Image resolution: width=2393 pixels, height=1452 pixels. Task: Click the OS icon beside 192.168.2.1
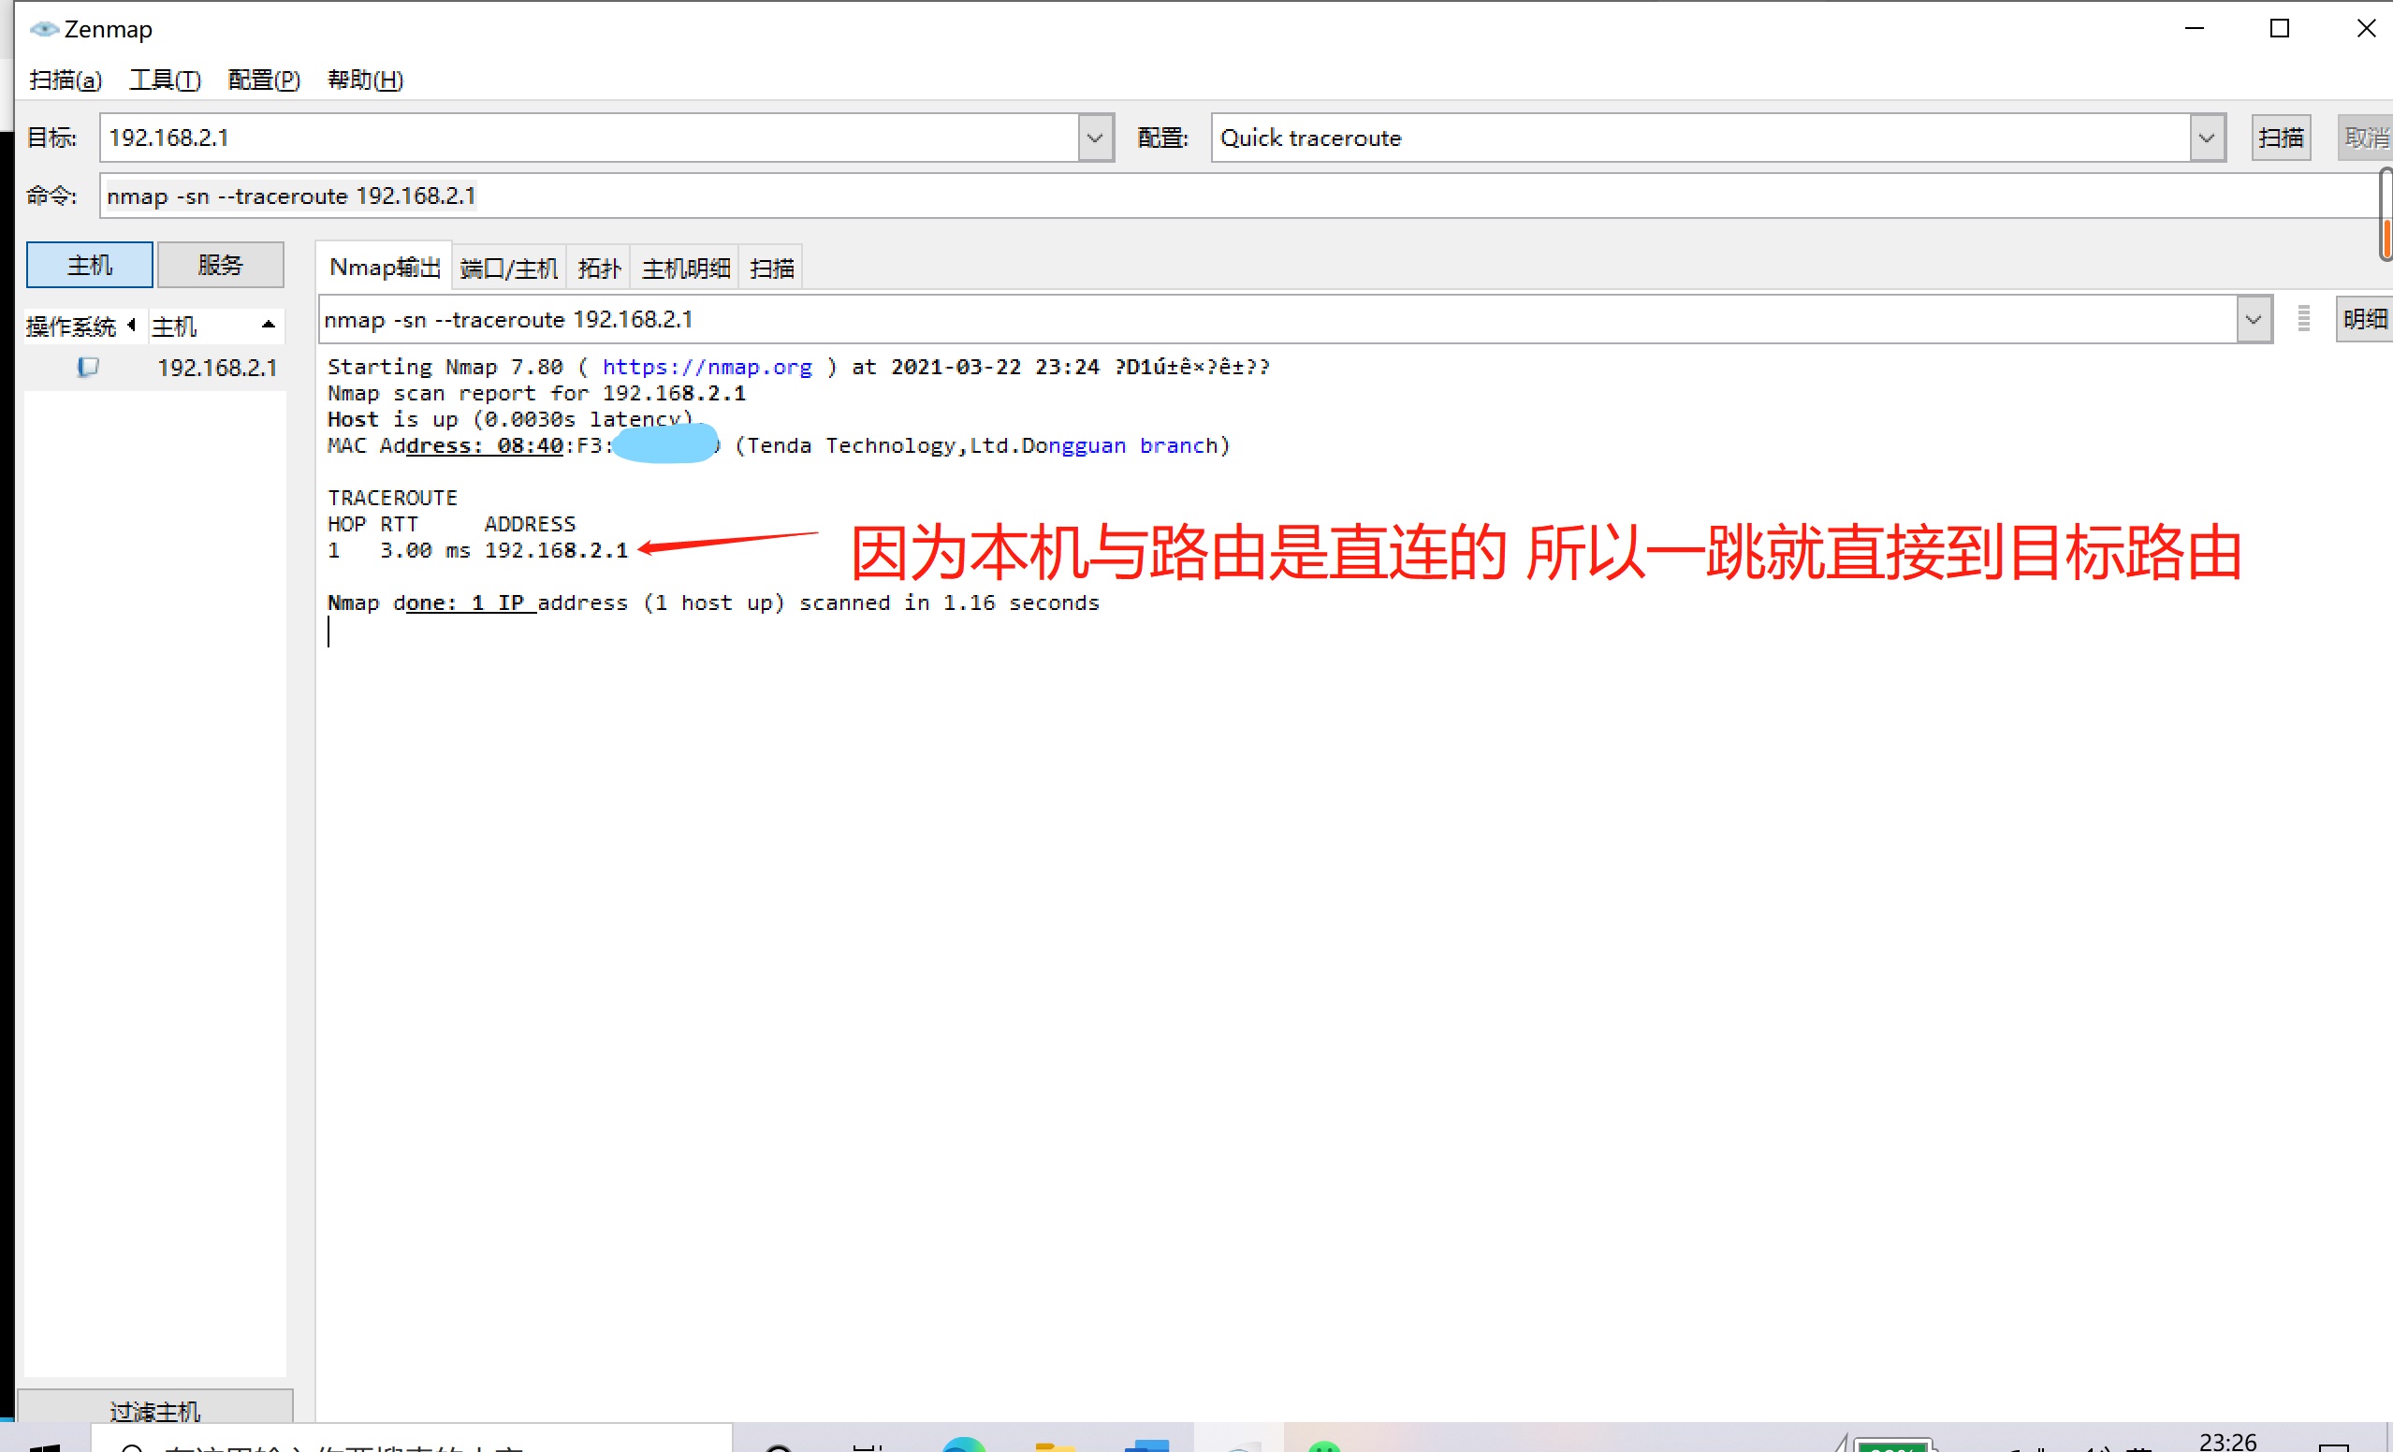click(88, 368)
